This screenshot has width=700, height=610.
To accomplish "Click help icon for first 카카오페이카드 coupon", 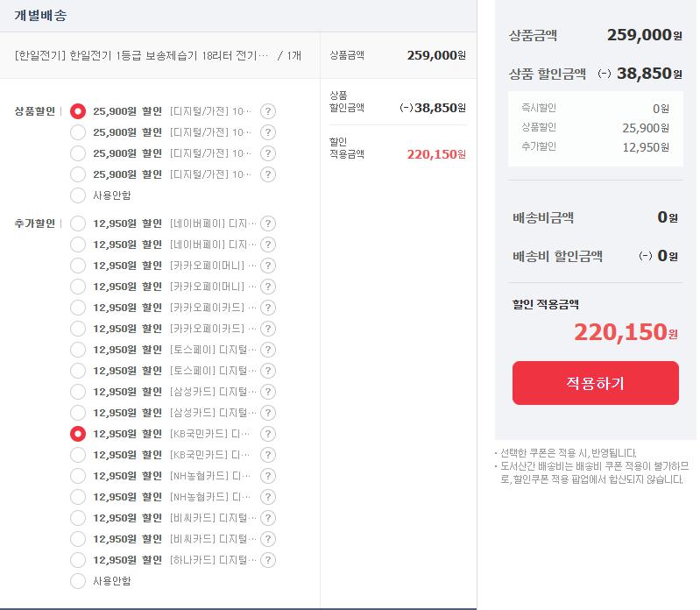I will [x=268, y=308].
